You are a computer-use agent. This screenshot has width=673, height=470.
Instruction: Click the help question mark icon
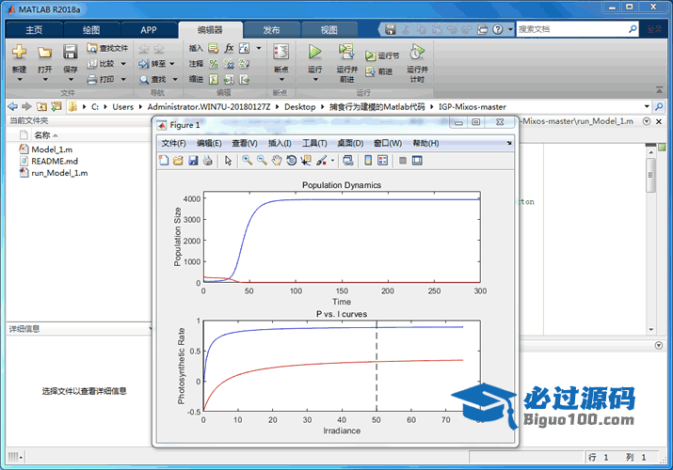(x=497, y=29)
